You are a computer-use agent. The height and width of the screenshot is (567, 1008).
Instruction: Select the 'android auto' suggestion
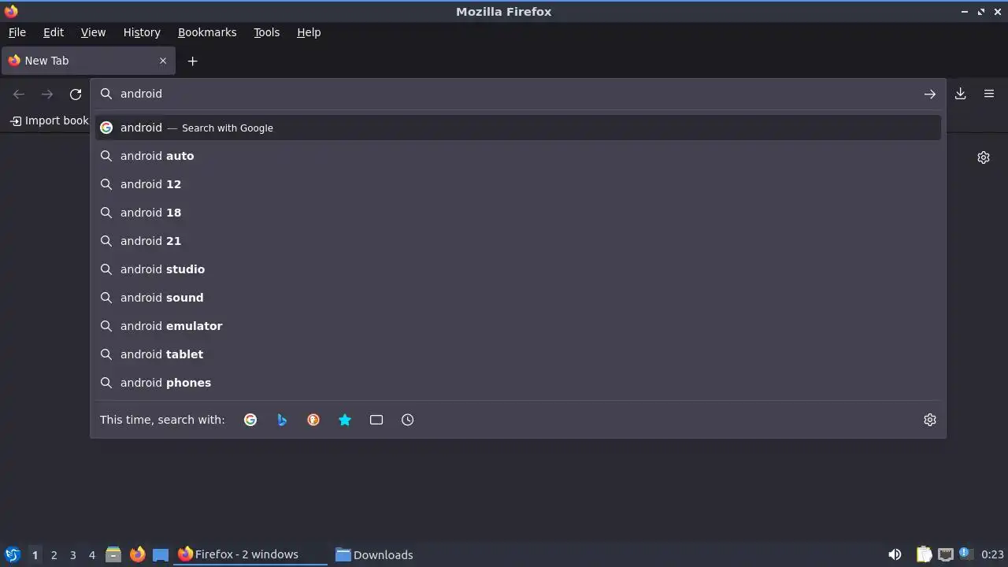[x=518, y=156]
